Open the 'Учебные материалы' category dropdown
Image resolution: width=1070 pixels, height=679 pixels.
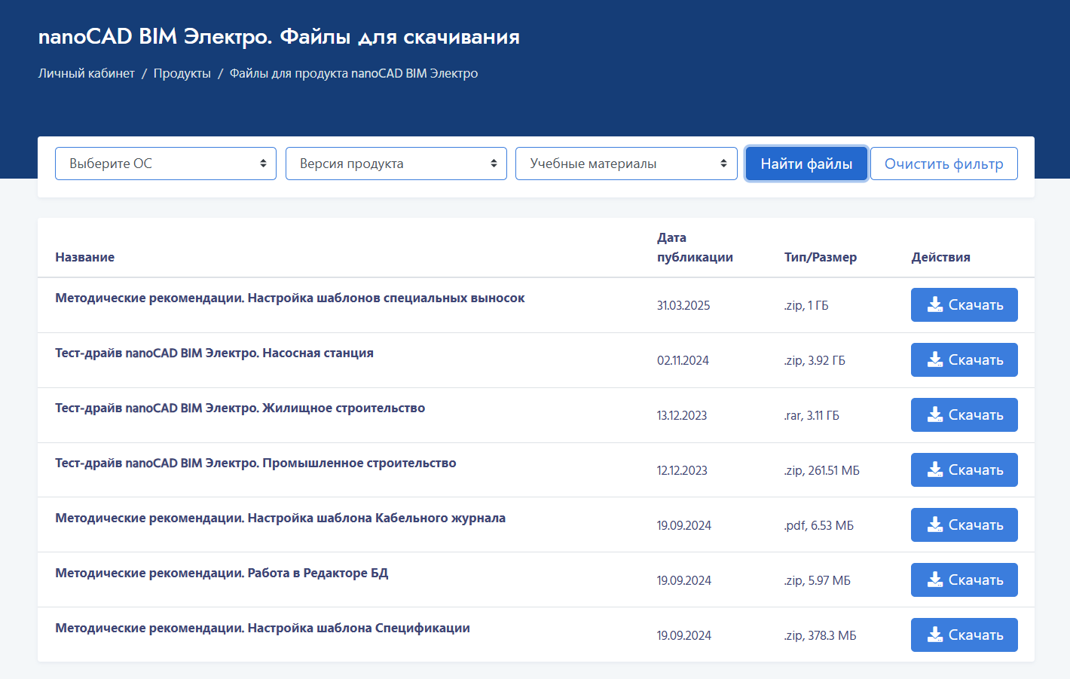(626, 164)
